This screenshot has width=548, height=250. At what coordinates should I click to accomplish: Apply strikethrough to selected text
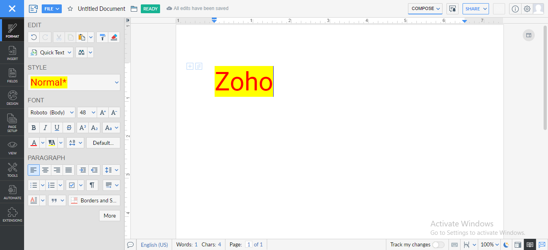[69, 127]
